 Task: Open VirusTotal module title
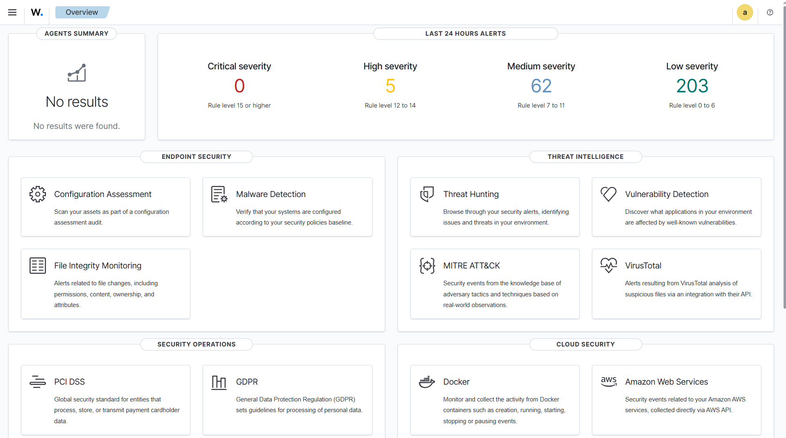click(643, 266)
